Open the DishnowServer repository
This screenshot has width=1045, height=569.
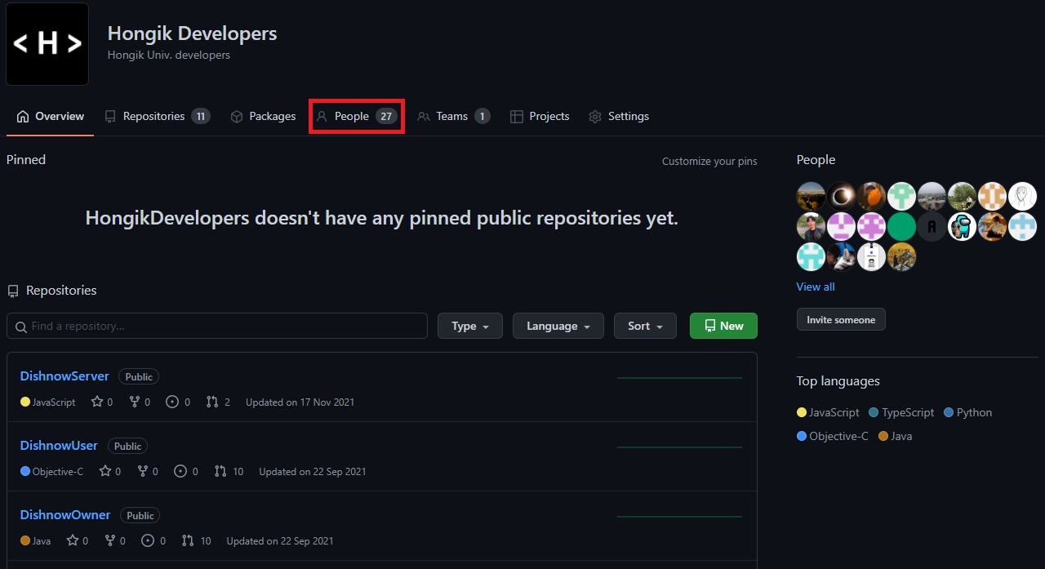pyautogui.click(x=64, y=376)
